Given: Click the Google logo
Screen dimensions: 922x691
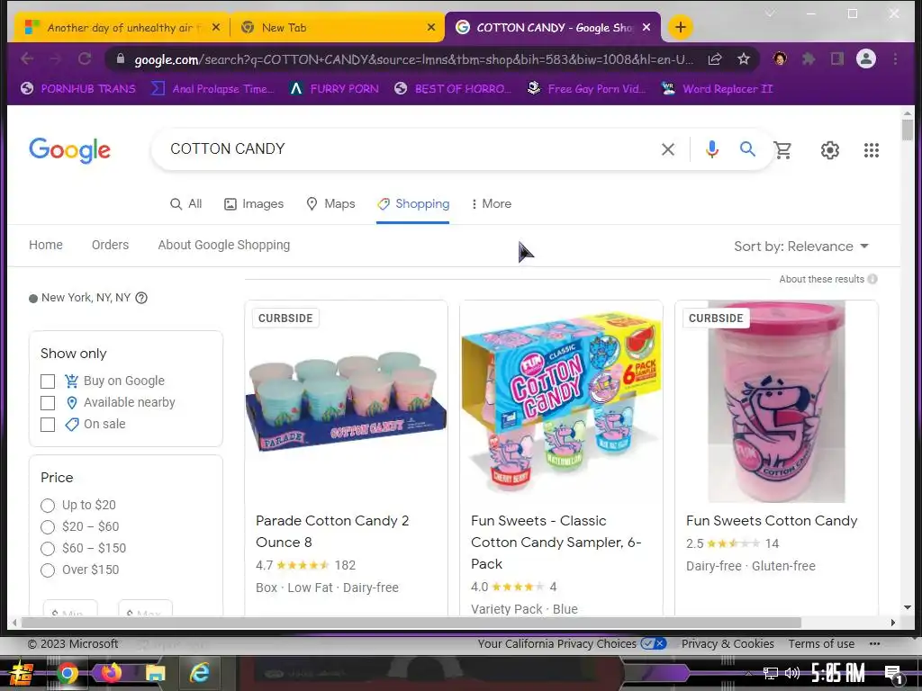Looking at the screenshot, I should point(69,150).
